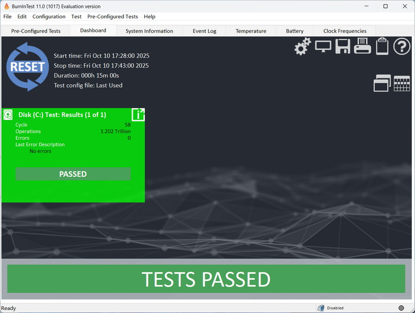Open the Test menu in menu bar

click(76, 16)
